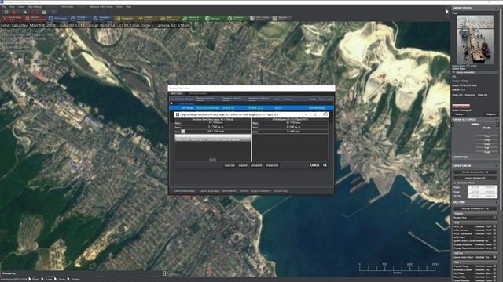Open the Assign to mission dropdown
This screenshot has height=282, width=503.
pos(261,191)
